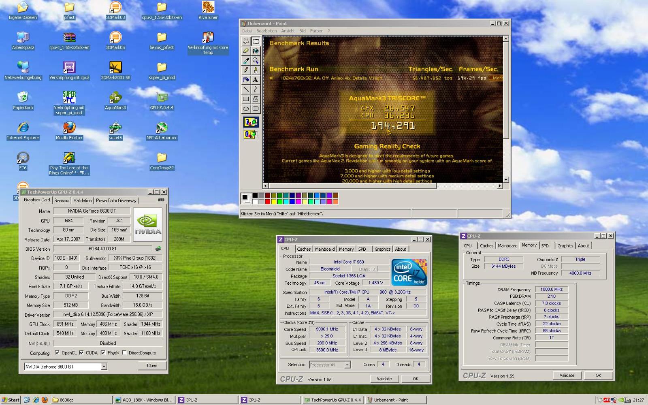Toggle the PhysX checkbox in GPU-Z
Viewport: 648px width, 405px height.
click(103, 353)
